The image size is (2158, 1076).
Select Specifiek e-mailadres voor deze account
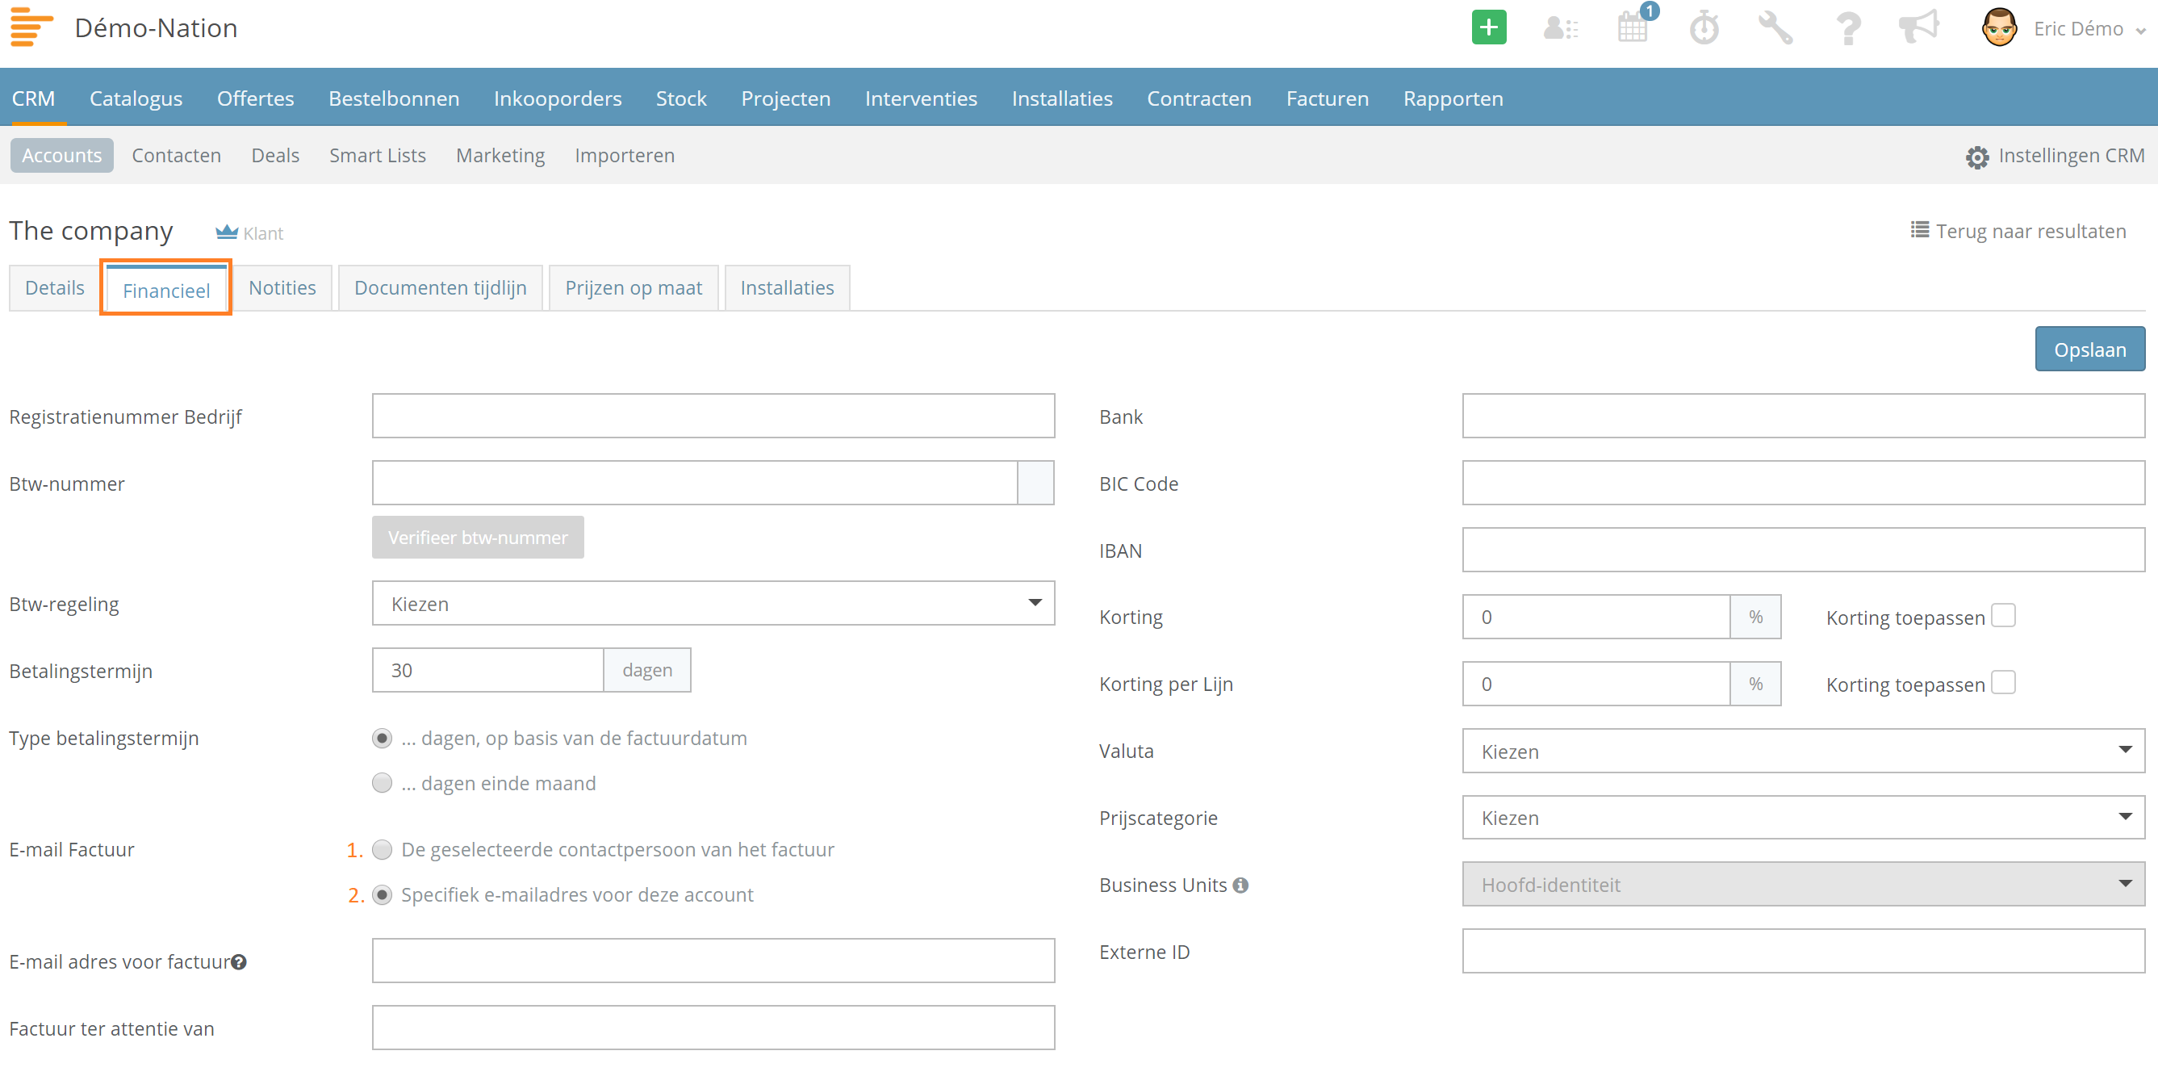[x=382, y=895]
